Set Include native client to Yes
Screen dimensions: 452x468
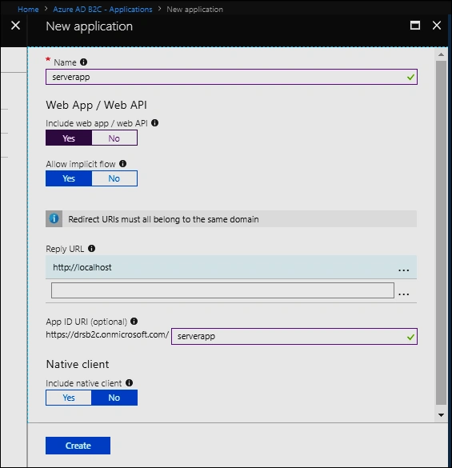[x=69, y=398]
